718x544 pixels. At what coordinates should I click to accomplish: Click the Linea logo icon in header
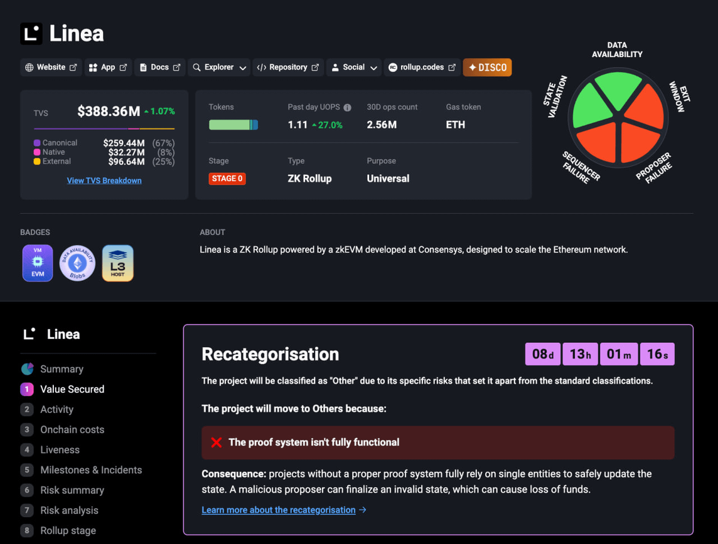coord(31,34)
